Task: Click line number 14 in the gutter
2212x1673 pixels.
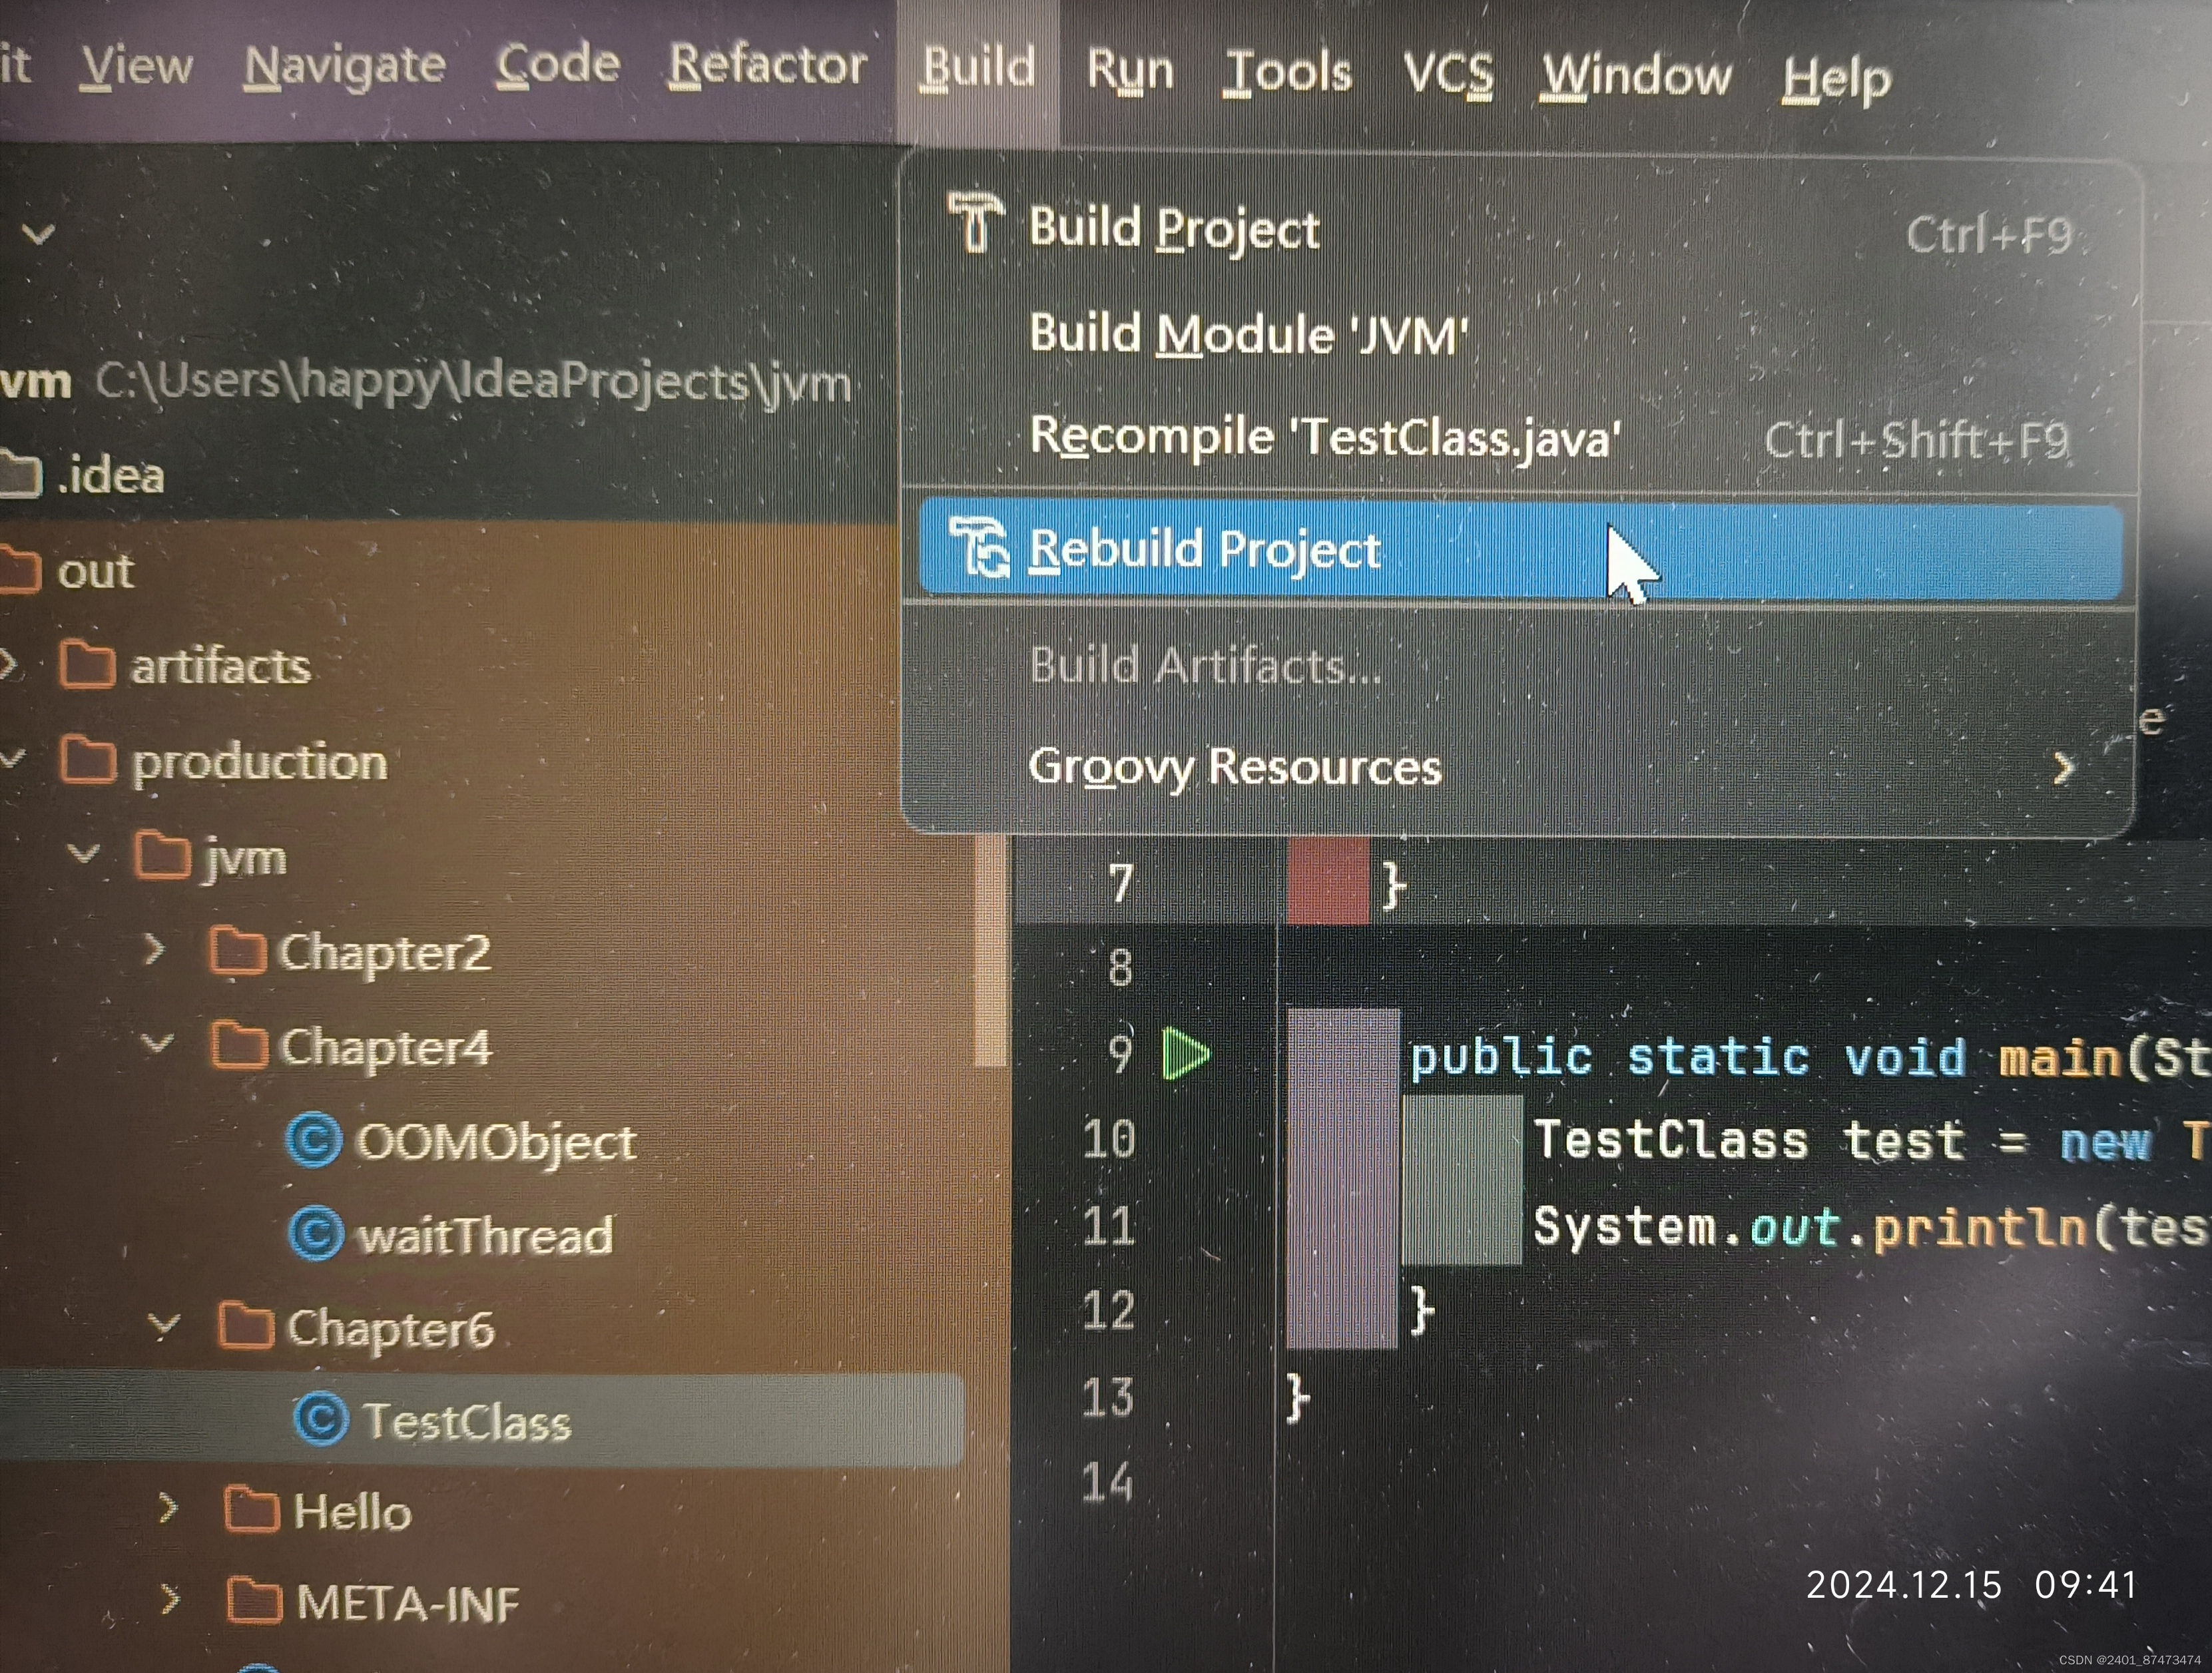Action: (1108, 1483)
